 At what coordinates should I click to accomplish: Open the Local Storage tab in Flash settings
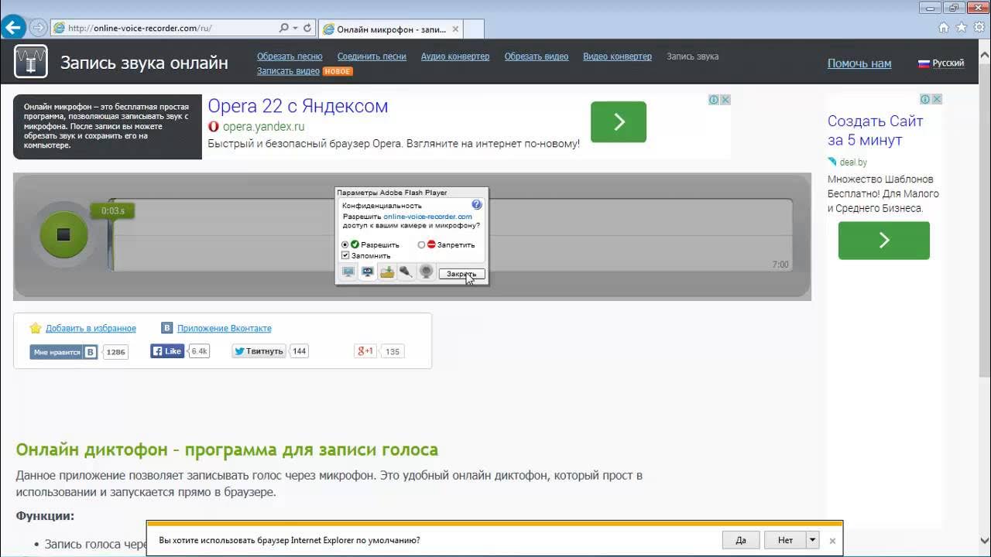[387, 272]
